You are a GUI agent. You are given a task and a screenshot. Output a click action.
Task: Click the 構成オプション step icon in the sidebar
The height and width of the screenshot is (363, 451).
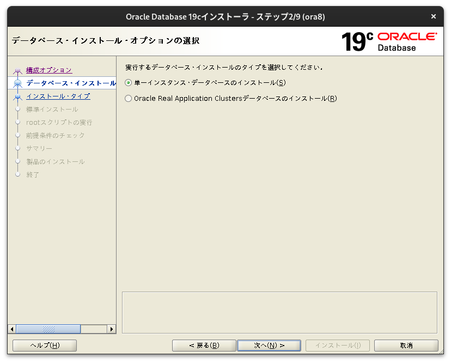point(18,70)
